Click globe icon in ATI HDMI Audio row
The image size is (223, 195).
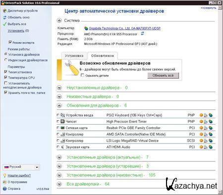tap(211, 147)
